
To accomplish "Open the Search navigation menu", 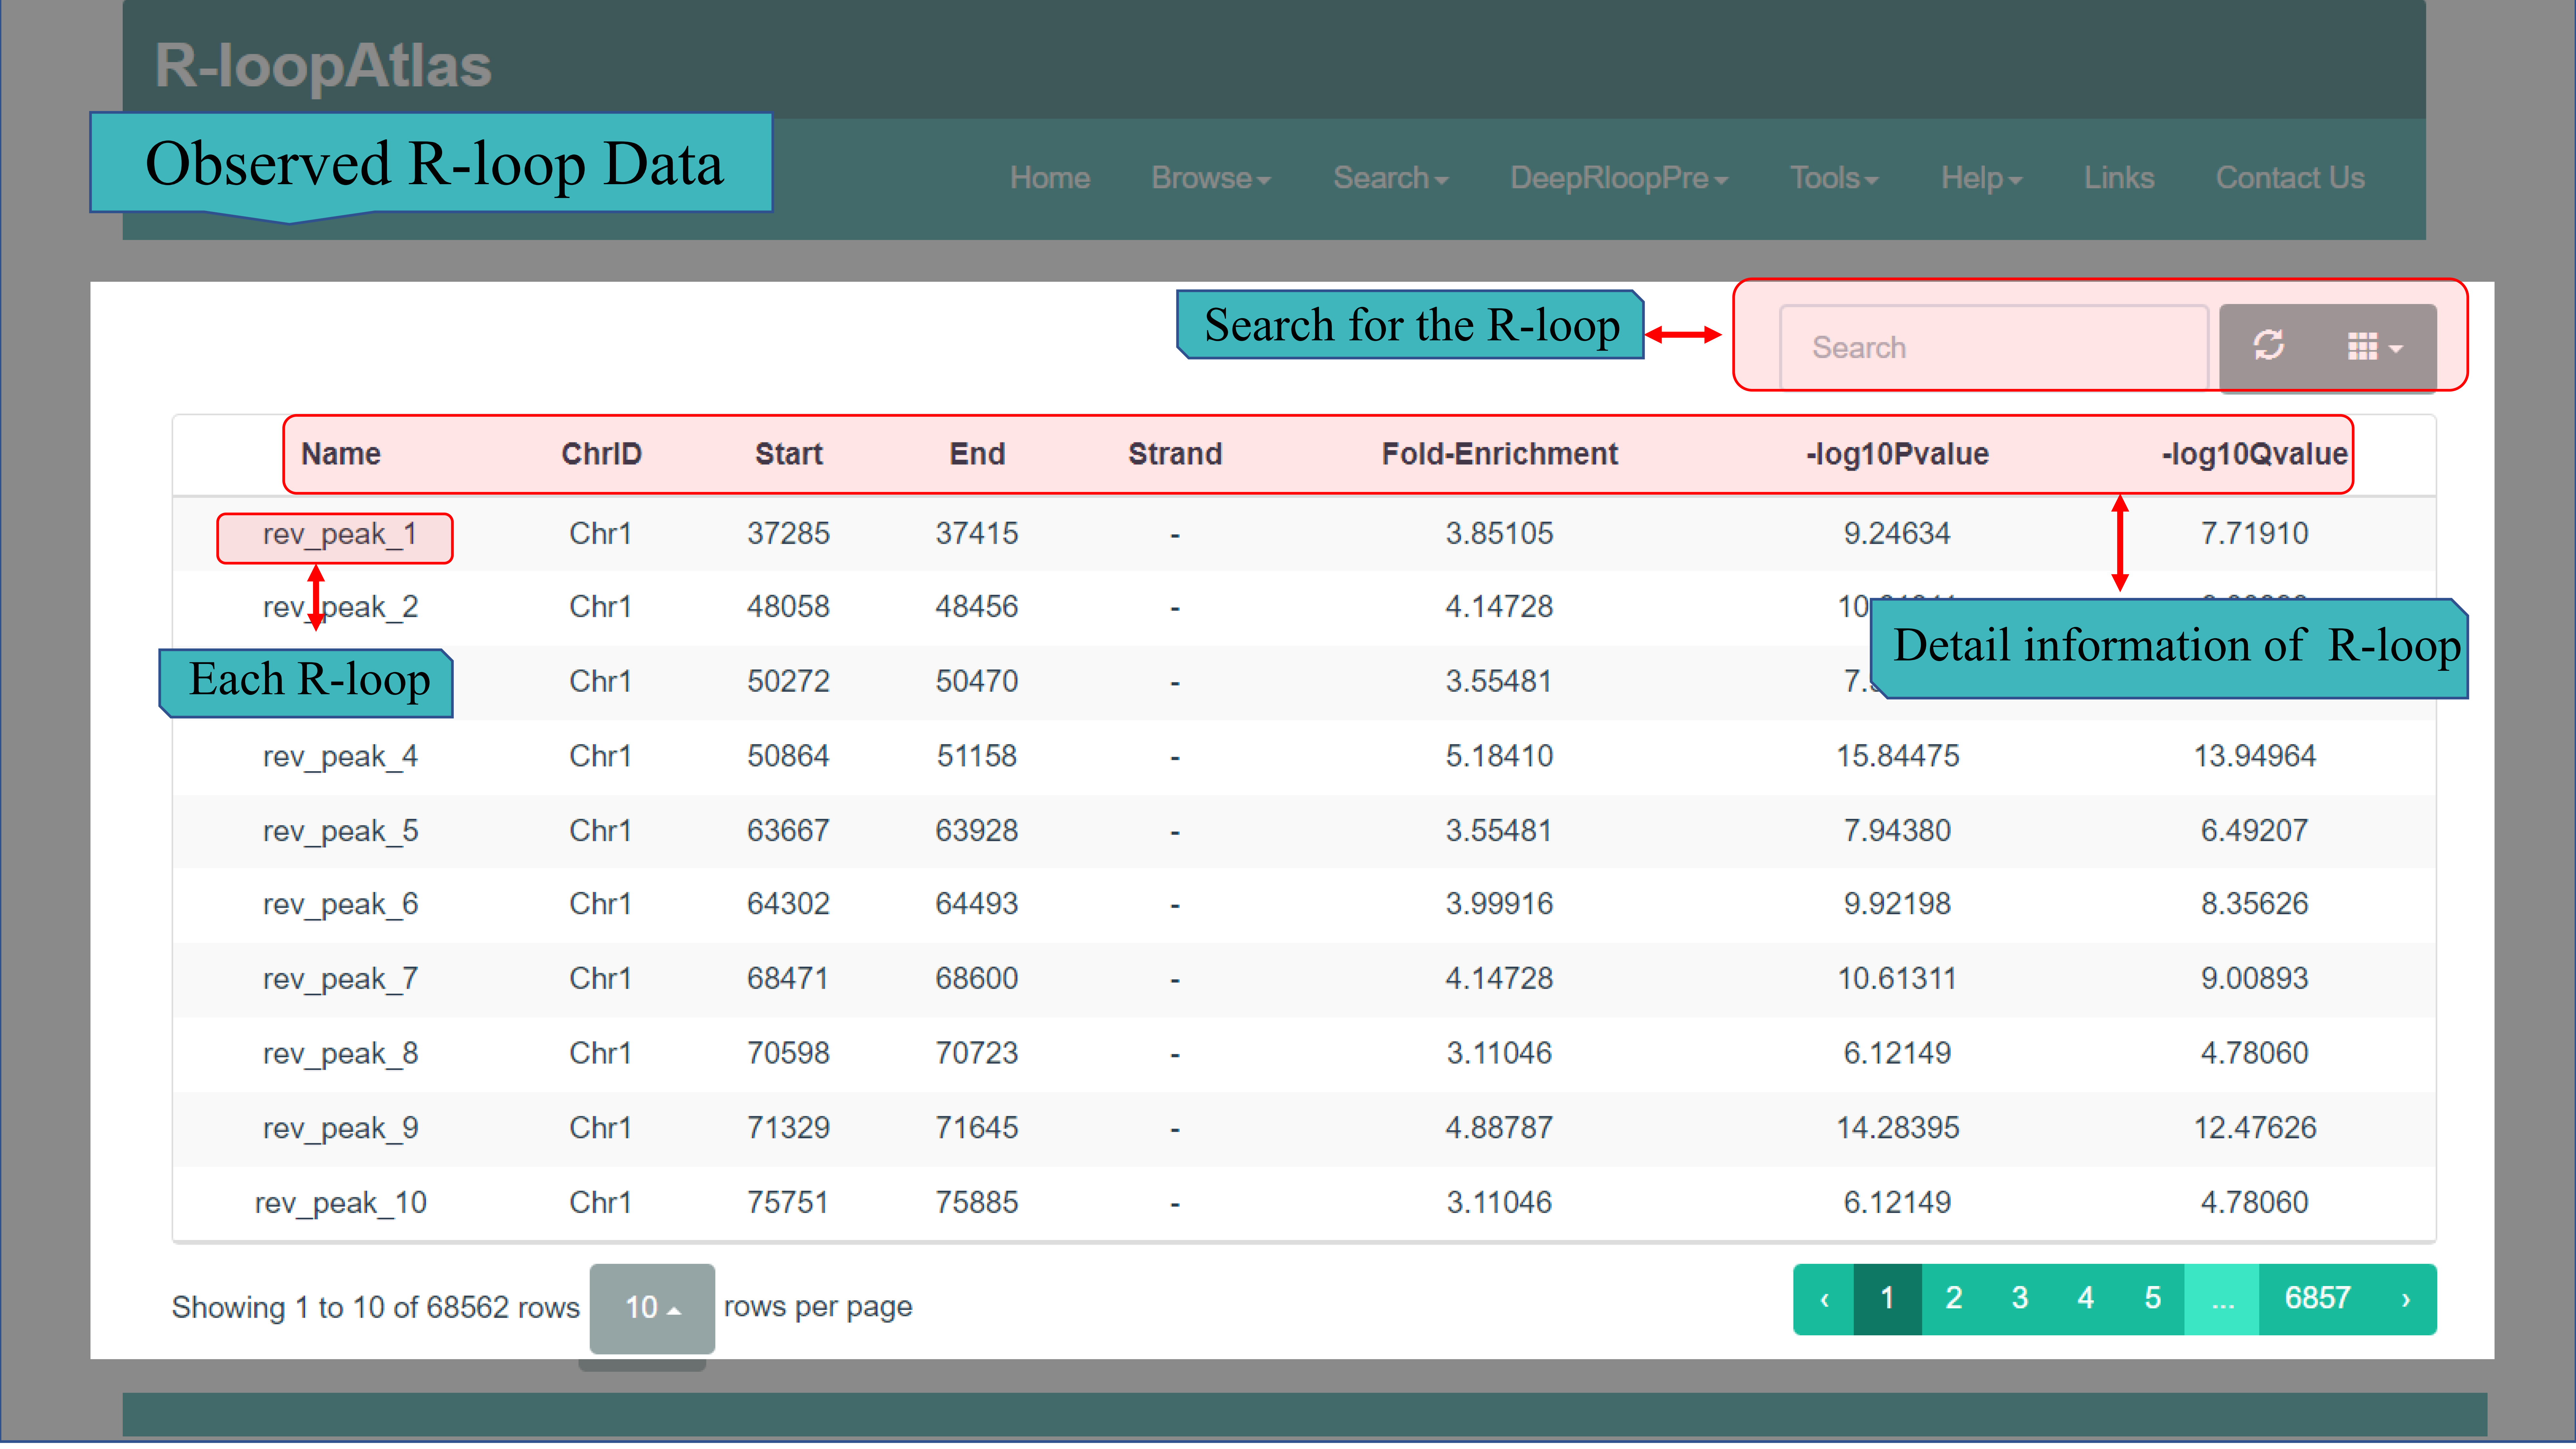I will click(1390, 178).
